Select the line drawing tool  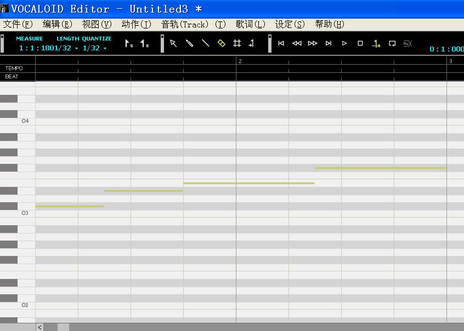pyautogui.click(x=205, y=43)
